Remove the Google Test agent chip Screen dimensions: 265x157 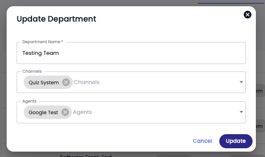(x=65, y=112)
